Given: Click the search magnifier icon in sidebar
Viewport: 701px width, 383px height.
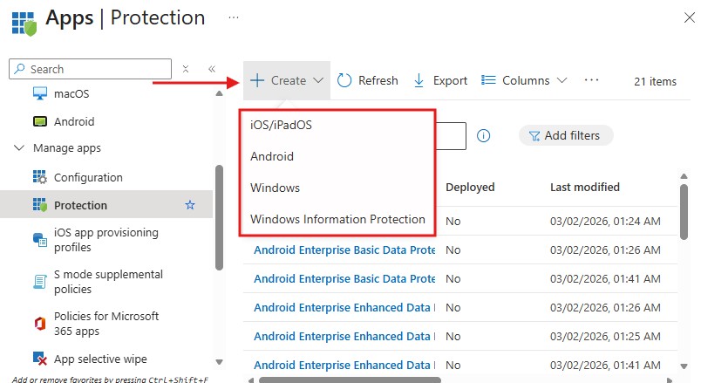Looking at the screenshot, I should coord(19,69).
